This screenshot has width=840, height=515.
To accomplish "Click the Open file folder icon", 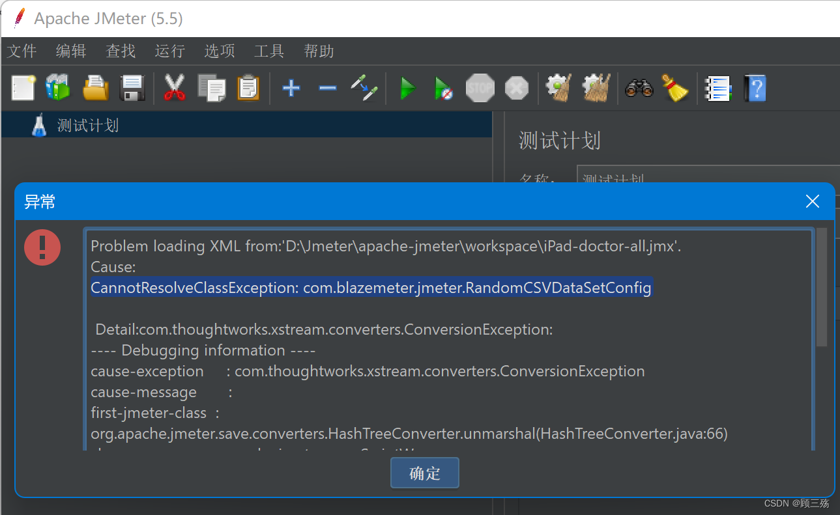I will (96, 87).
